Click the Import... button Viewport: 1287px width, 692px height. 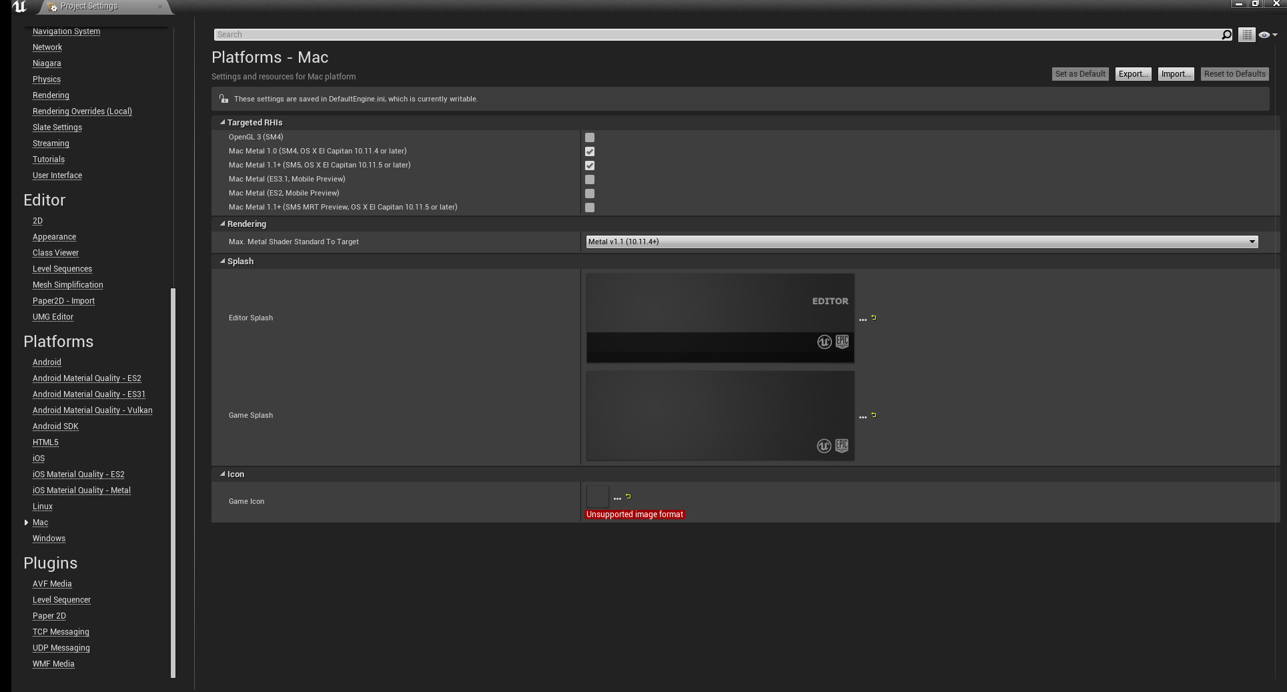(x=1176, y=74)
